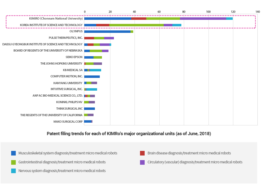
Task: Click Korea Institute's blue musculoskeletal bar segment
Action: tap(90, 25)
